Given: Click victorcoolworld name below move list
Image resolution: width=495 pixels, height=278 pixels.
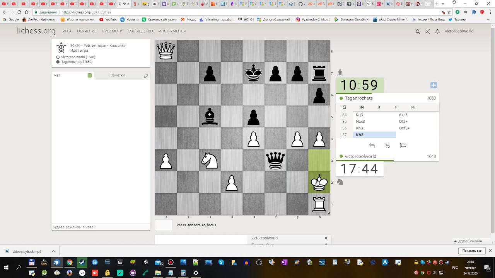Looking at the screenshot, I should pyautogui.click(x=360, y=156).
